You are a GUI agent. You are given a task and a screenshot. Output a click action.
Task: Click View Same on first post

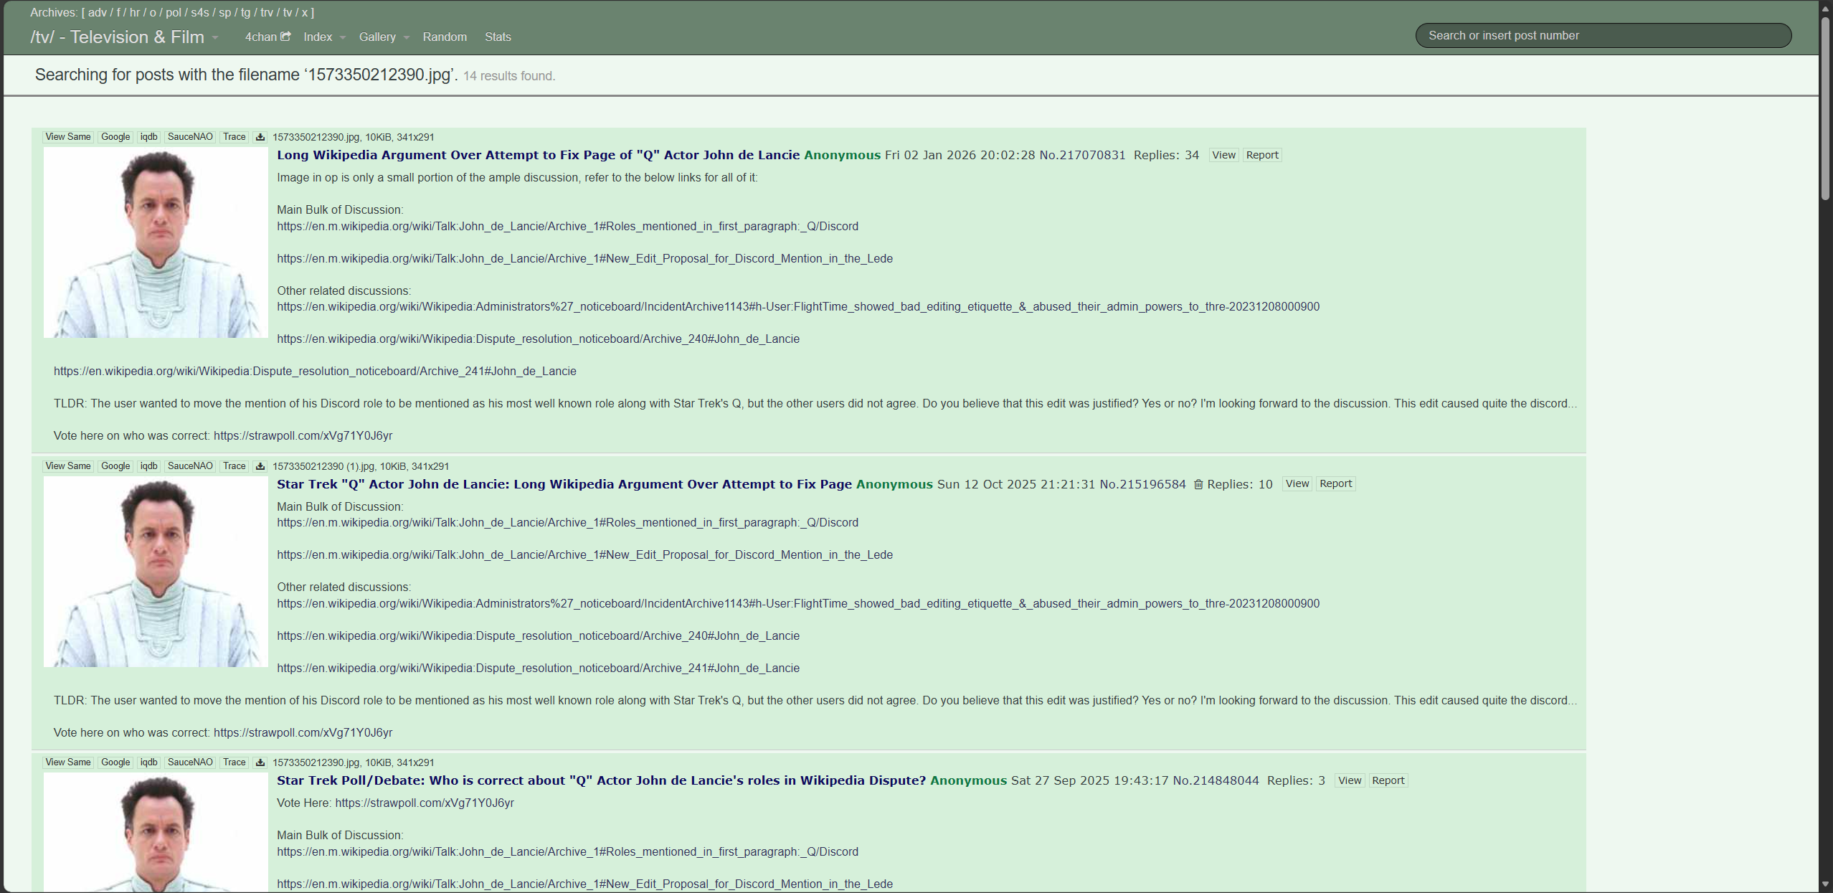(x=68, y=137)
